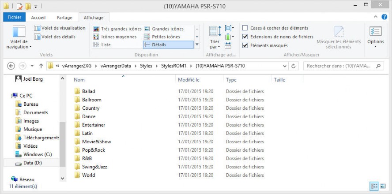Open the Group by dropdown

pyautogui.click(x=230, y=28)
